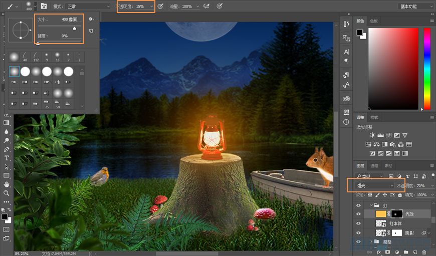Add a Levels adjustment
The image size is (436, 256).
click(380, 135)
